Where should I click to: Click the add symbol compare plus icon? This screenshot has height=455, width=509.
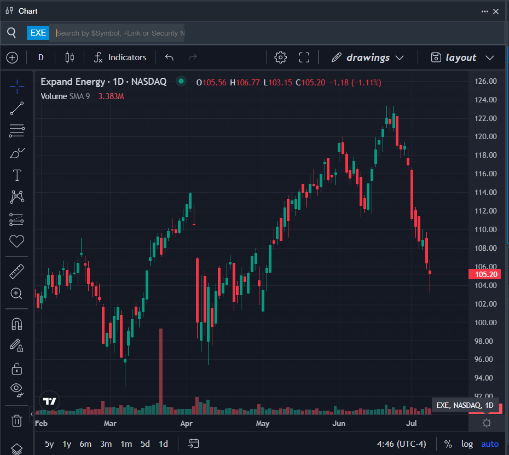[x=13, y=58]
